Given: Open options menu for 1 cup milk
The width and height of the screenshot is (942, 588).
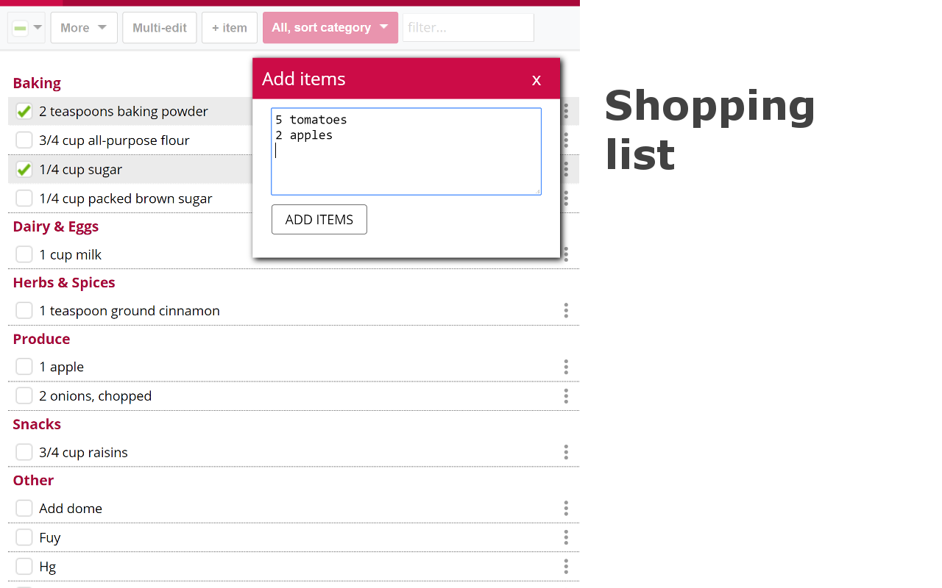Looking at the screenshot, I should tap(566, 254).
